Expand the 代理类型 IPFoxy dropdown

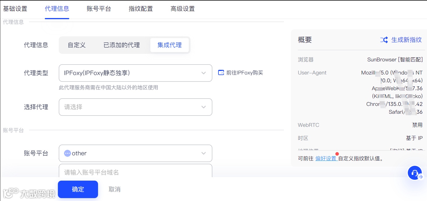(136, 73)
